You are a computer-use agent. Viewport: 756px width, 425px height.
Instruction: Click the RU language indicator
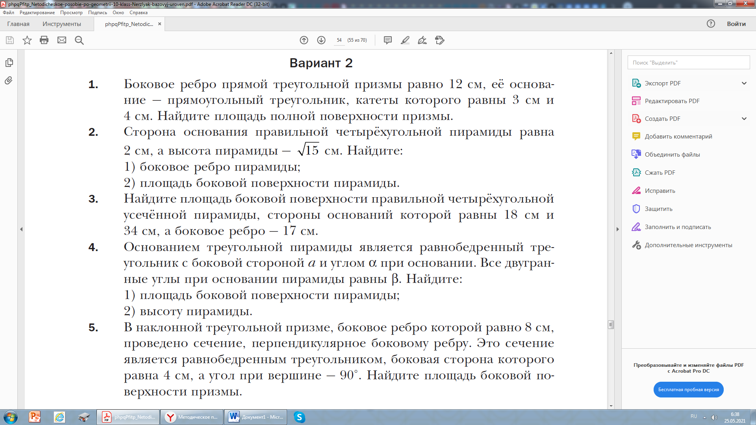(694, 416)
